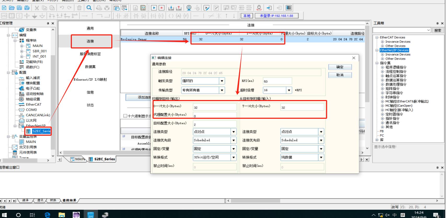446x218 pixels.
Task: Click the Run (play) toolbar icon
Action: pyautogui.click(x=154, y=8)
